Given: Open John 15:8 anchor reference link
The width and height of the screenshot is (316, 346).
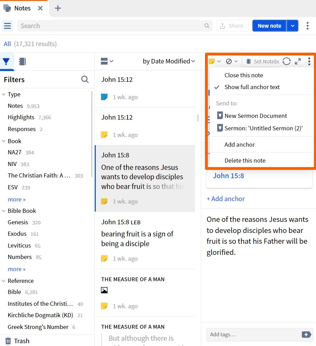Looking at the screenshot, I should coord(229,176).
